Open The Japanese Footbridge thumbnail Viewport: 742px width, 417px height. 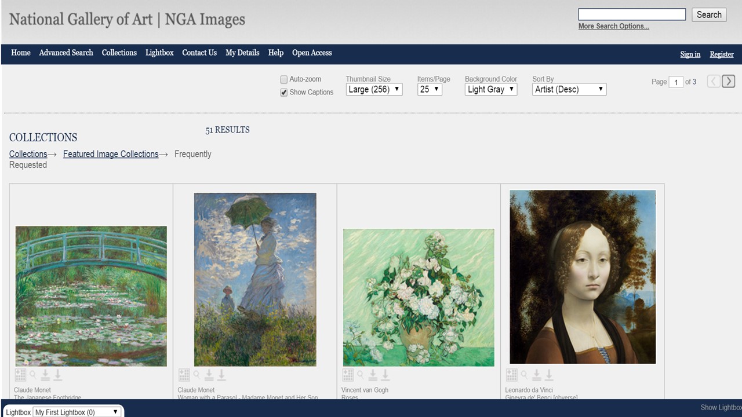click(x=91, y=296)
